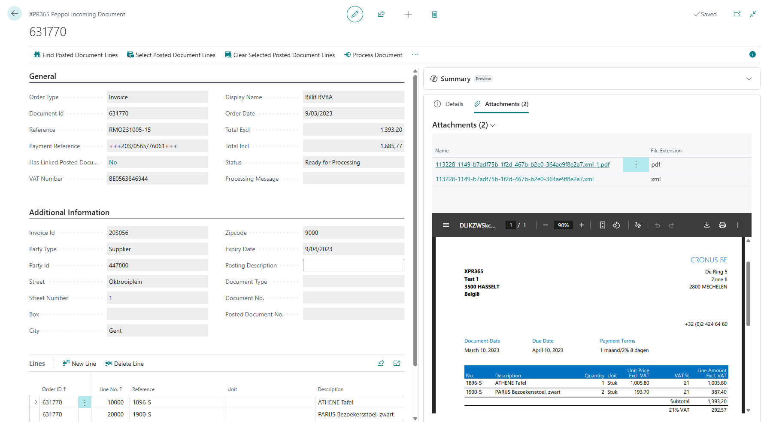Select Attachments (2) tab
This screenshot has height=422, width=767.
(501, 104)
